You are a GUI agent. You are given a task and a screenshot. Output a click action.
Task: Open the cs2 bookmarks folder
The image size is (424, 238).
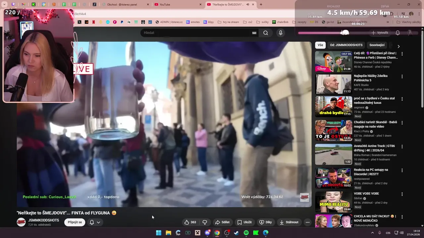pyautogui.click(x=248, y=22)
